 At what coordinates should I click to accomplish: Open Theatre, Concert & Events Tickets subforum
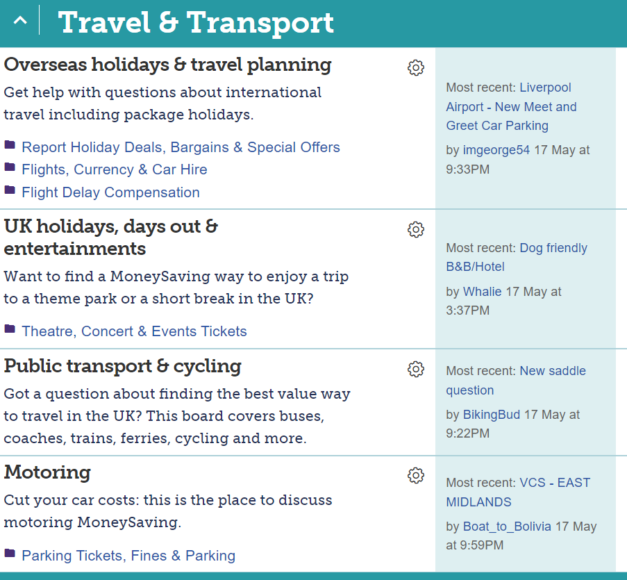coord(135,331)
